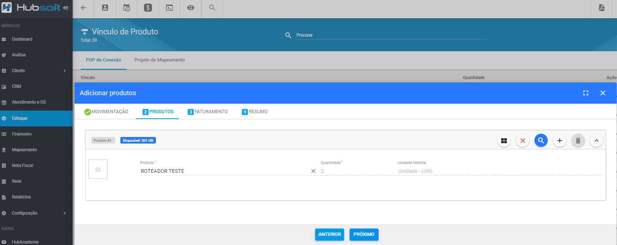This screenshot has height=245, width=617.
Task: Close the Adicionar produtos dialog
Action: (x=603, y=93)
